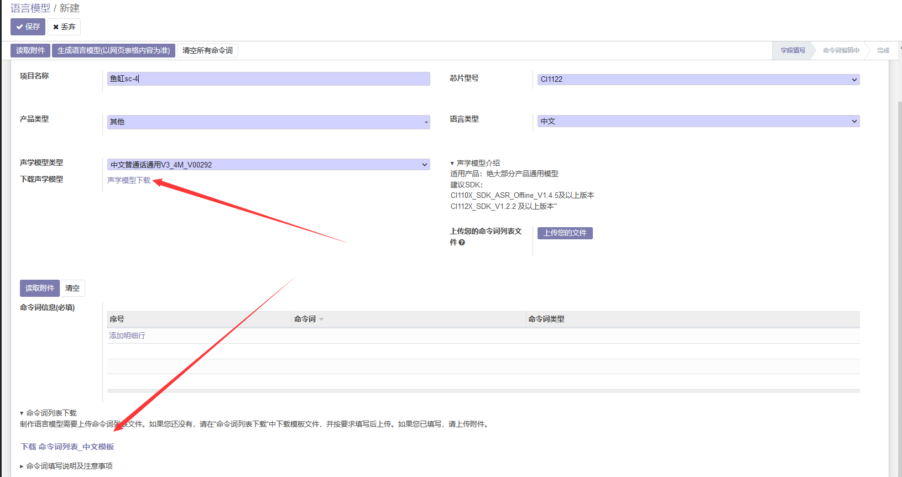
Task: Sort table by 命令词 column header
Action: pyautogui.click(x=305, y=319)
